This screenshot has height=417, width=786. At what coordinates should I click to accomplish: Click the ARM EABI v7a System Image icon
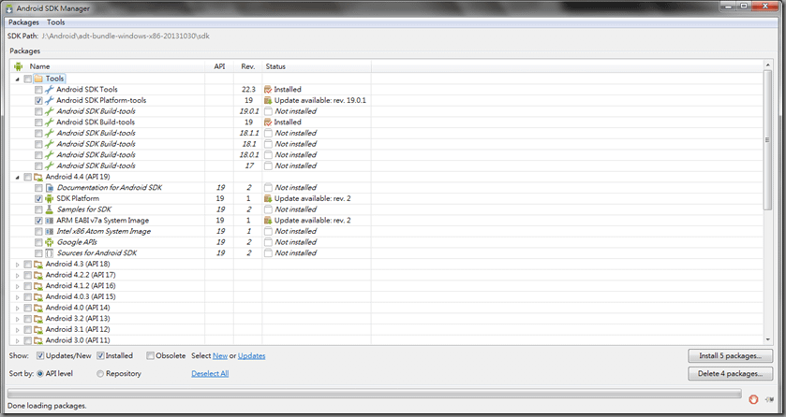[49, 221]
